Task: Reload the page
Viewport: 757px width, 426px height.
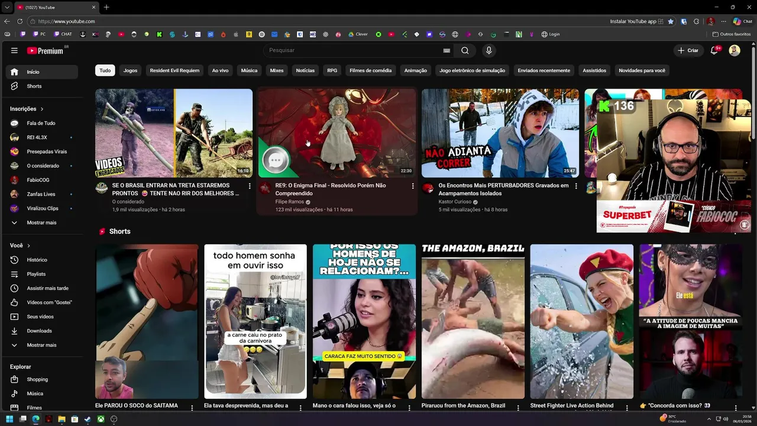Action: [20, 21]
